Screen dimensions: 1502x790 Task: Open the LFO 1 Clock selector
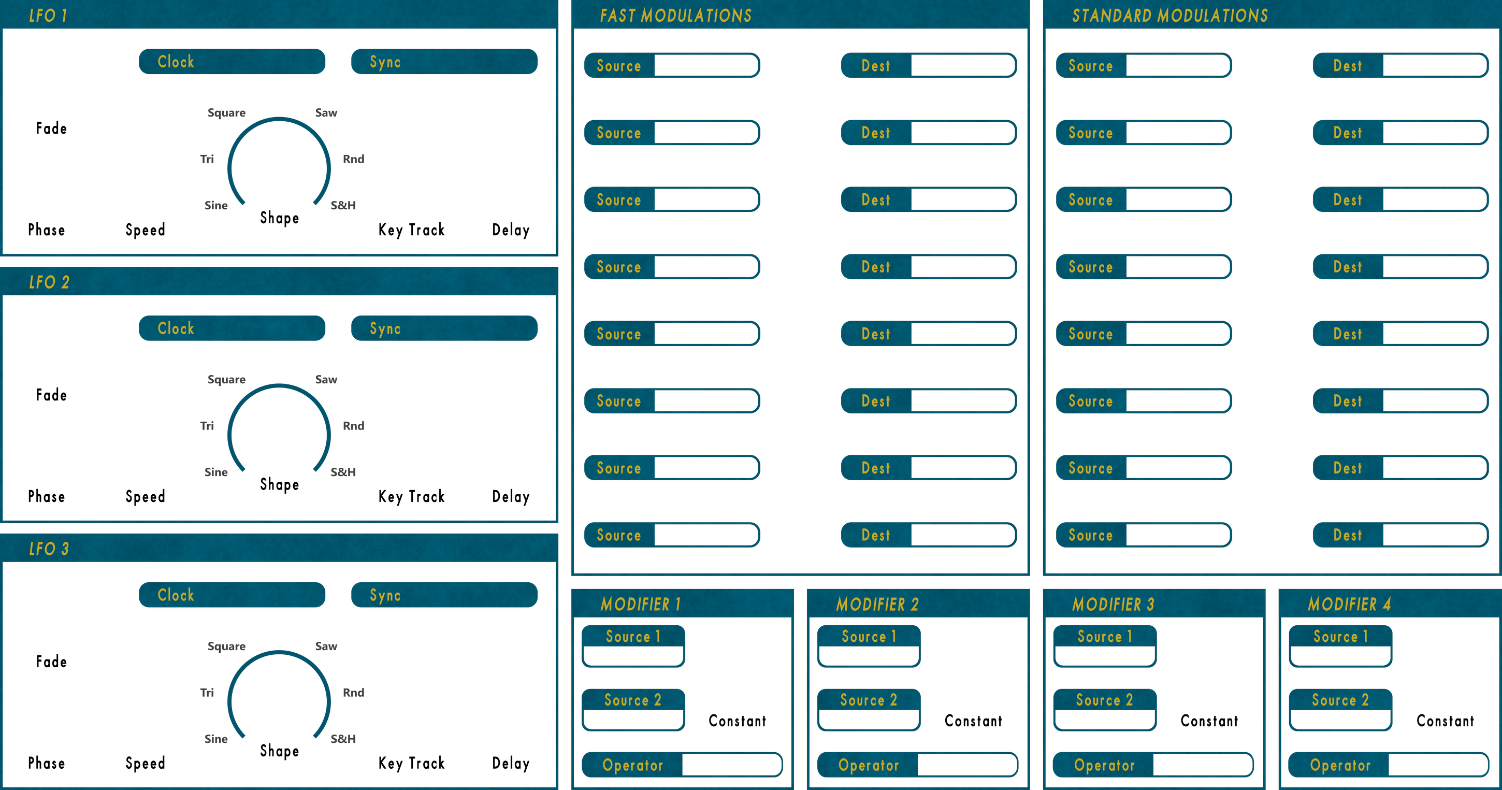pos(232,61)
